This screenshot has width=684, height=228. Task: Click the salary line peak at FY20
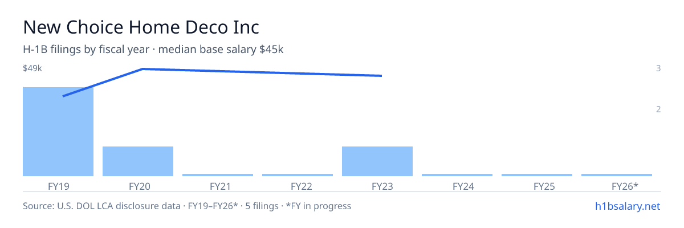142,69
